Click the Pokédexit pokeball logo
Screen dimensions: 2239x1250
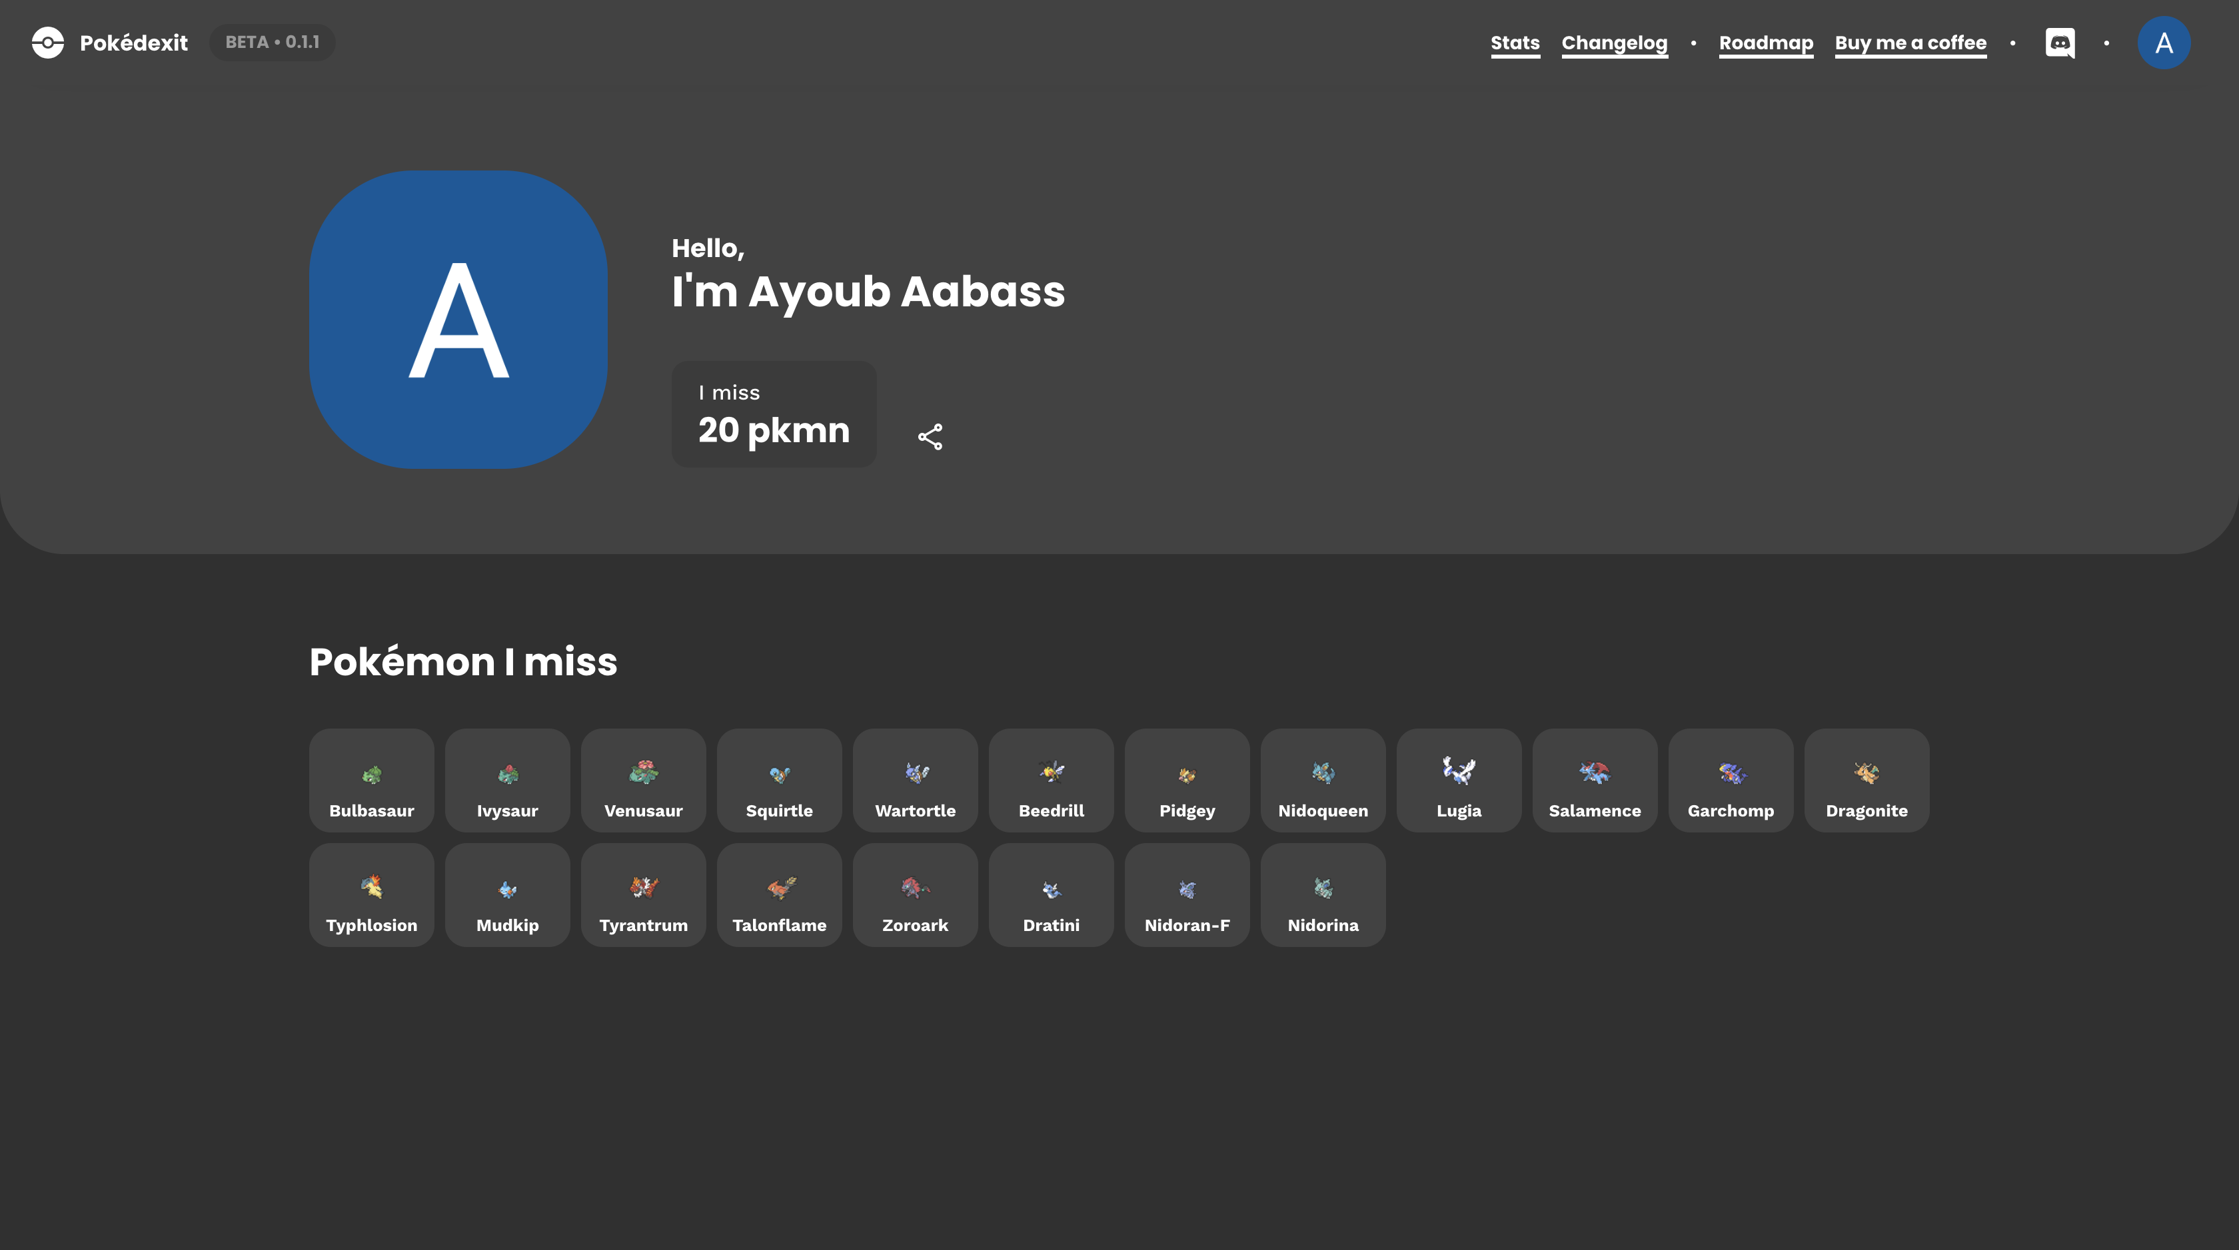pyautogui.click(x=48, y=43)
